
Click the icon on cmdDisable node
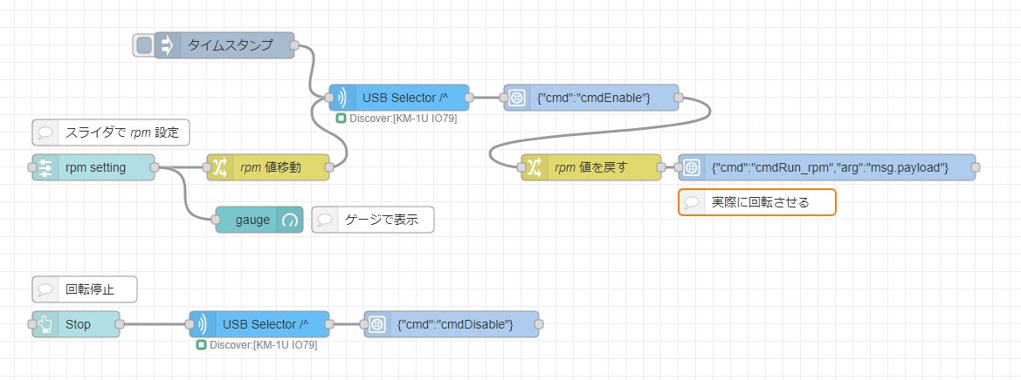pos(376,324)
